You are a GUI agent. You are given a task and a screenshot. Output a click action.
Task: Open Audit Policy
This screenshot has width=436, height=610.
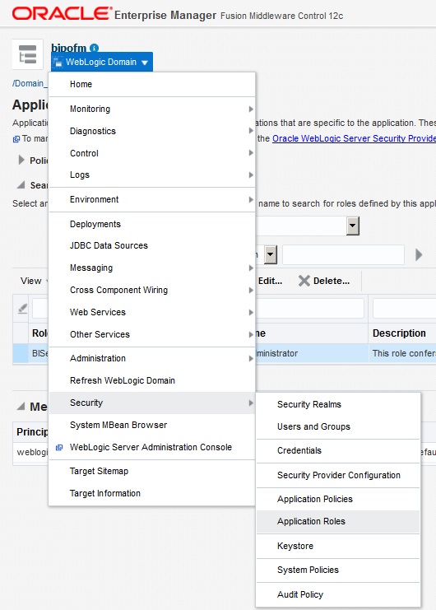[x=338, y=594]
